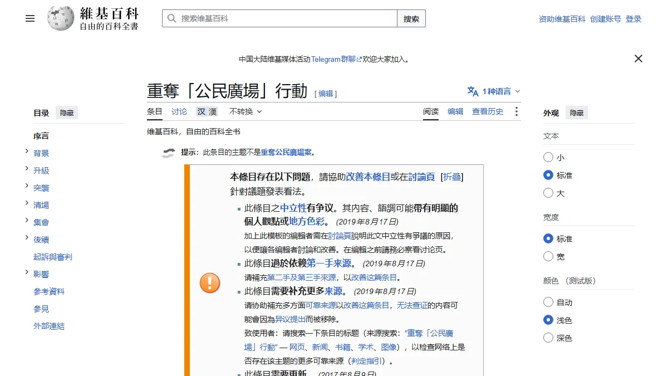Open the 创建账号 link
Image resolution: width=668 pixels, height=376 pixels.
click(606, 19)
